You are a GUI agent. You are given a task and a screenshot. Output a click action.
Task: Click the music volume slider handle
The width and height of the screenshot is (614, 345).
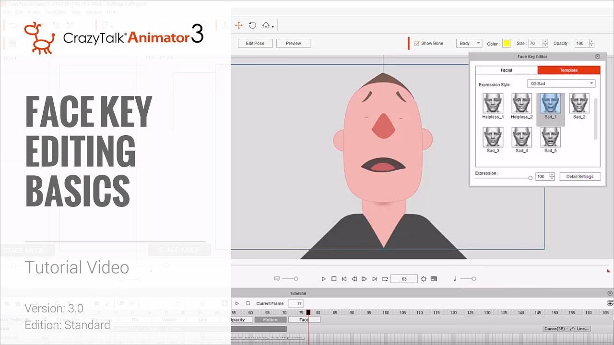(x=473, y=279)
